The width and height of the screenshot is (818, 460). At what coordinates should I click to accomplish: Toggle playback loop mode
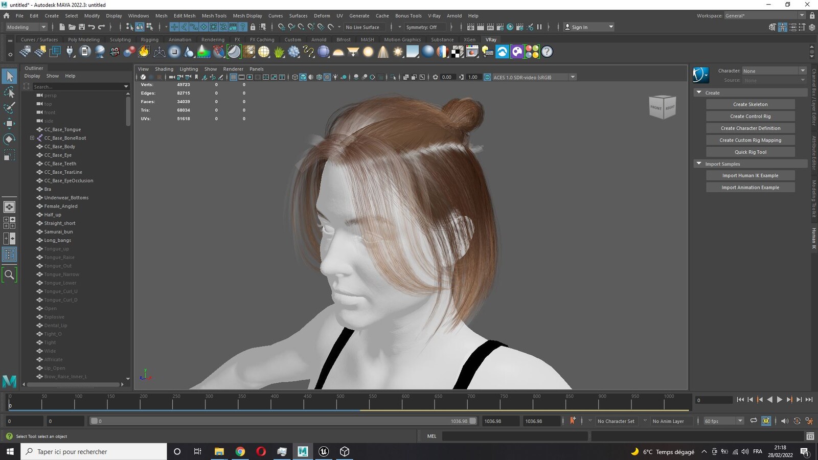753,421
